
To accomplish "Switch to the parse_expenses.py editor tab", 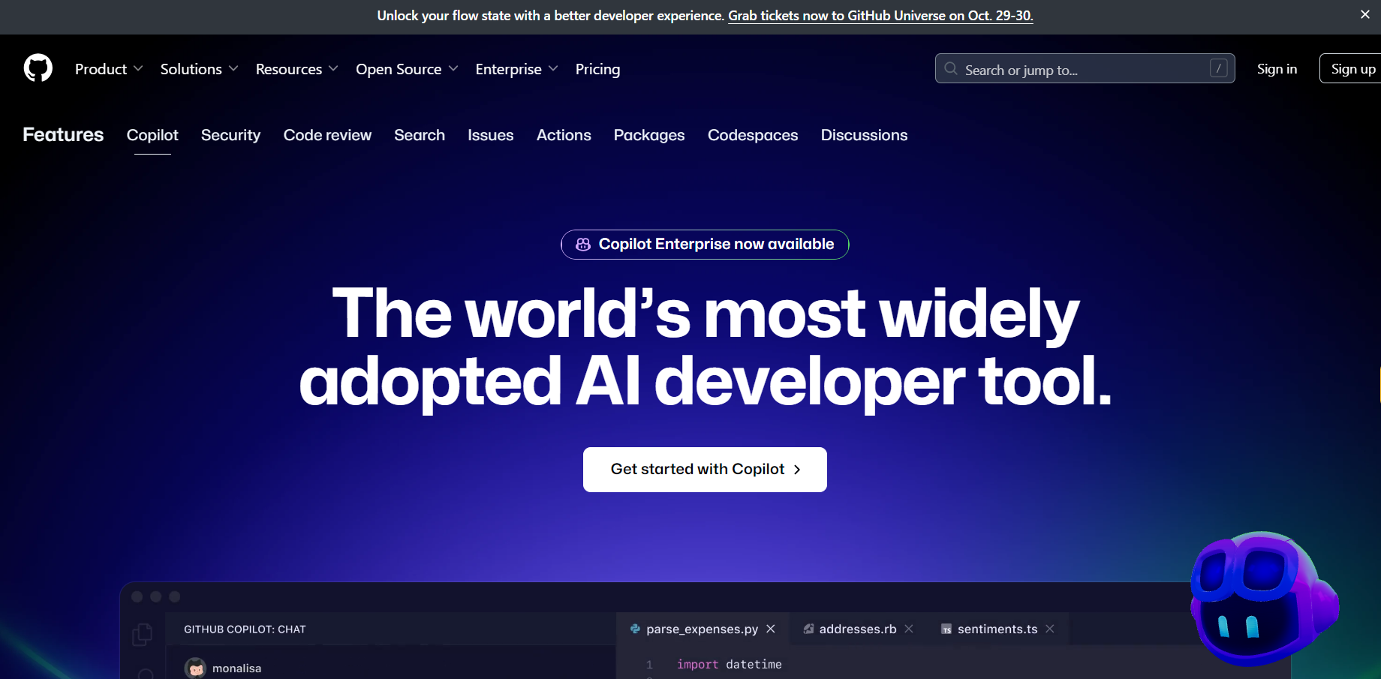I will coord(703,629).
